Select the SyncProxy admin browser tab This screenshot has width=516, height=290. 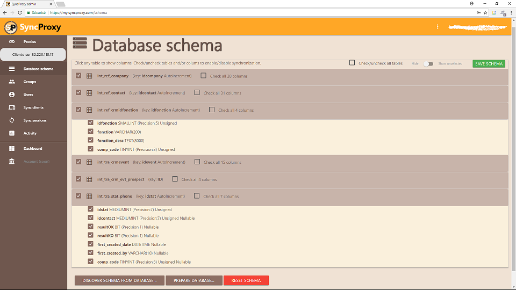tap(28, 4)
